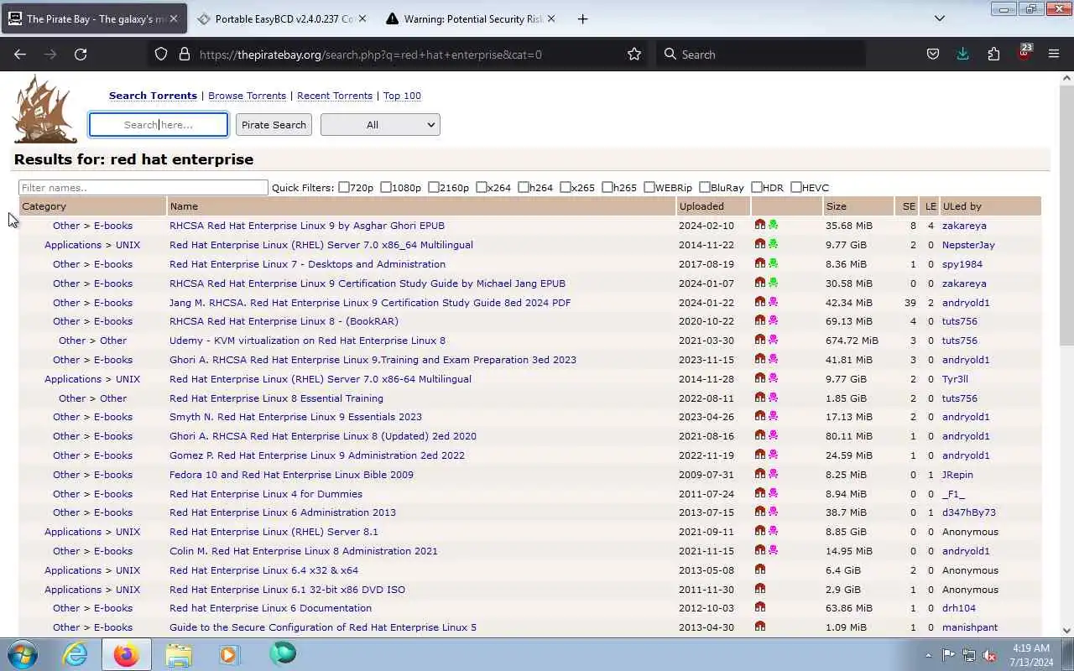
Task: Tick the 2160p filter checkbox
Action: 434,187
